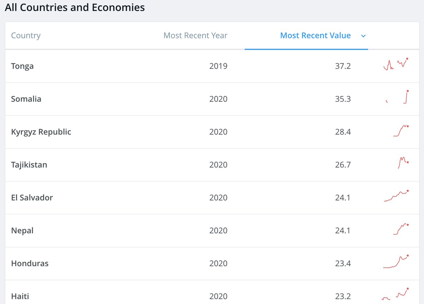Open the Haiti country link
The width and height of the screenshot is (424, 304).
pyautogui.click(x=20, y=296)
